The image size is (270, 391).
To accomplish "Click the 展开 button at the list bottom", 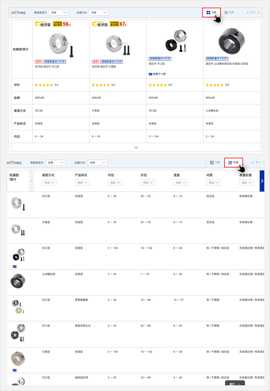I will pyautogui.click(x=235, y=384).
